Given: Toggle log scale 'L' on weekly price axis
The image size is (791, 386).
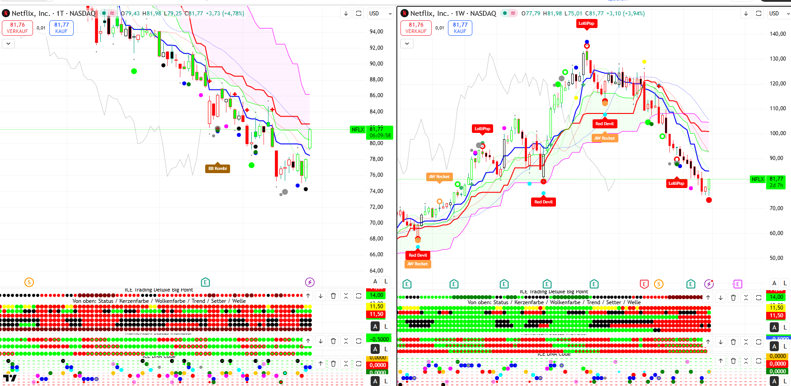Looking at the screenshot, I should [x=785, y=283].
